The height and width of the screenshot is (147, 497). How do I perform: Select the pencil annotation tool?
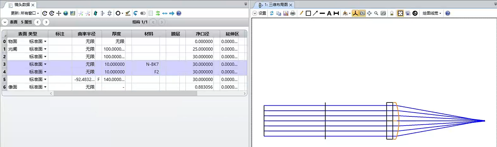click(x=301, y=13)
